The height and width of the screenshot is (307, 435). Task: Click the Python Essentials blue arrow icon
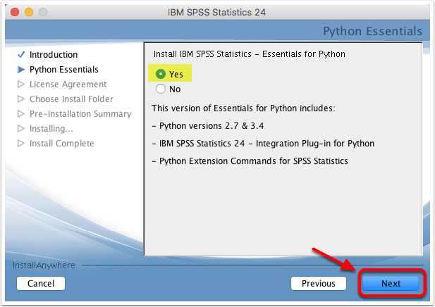[x=21, y=69]
